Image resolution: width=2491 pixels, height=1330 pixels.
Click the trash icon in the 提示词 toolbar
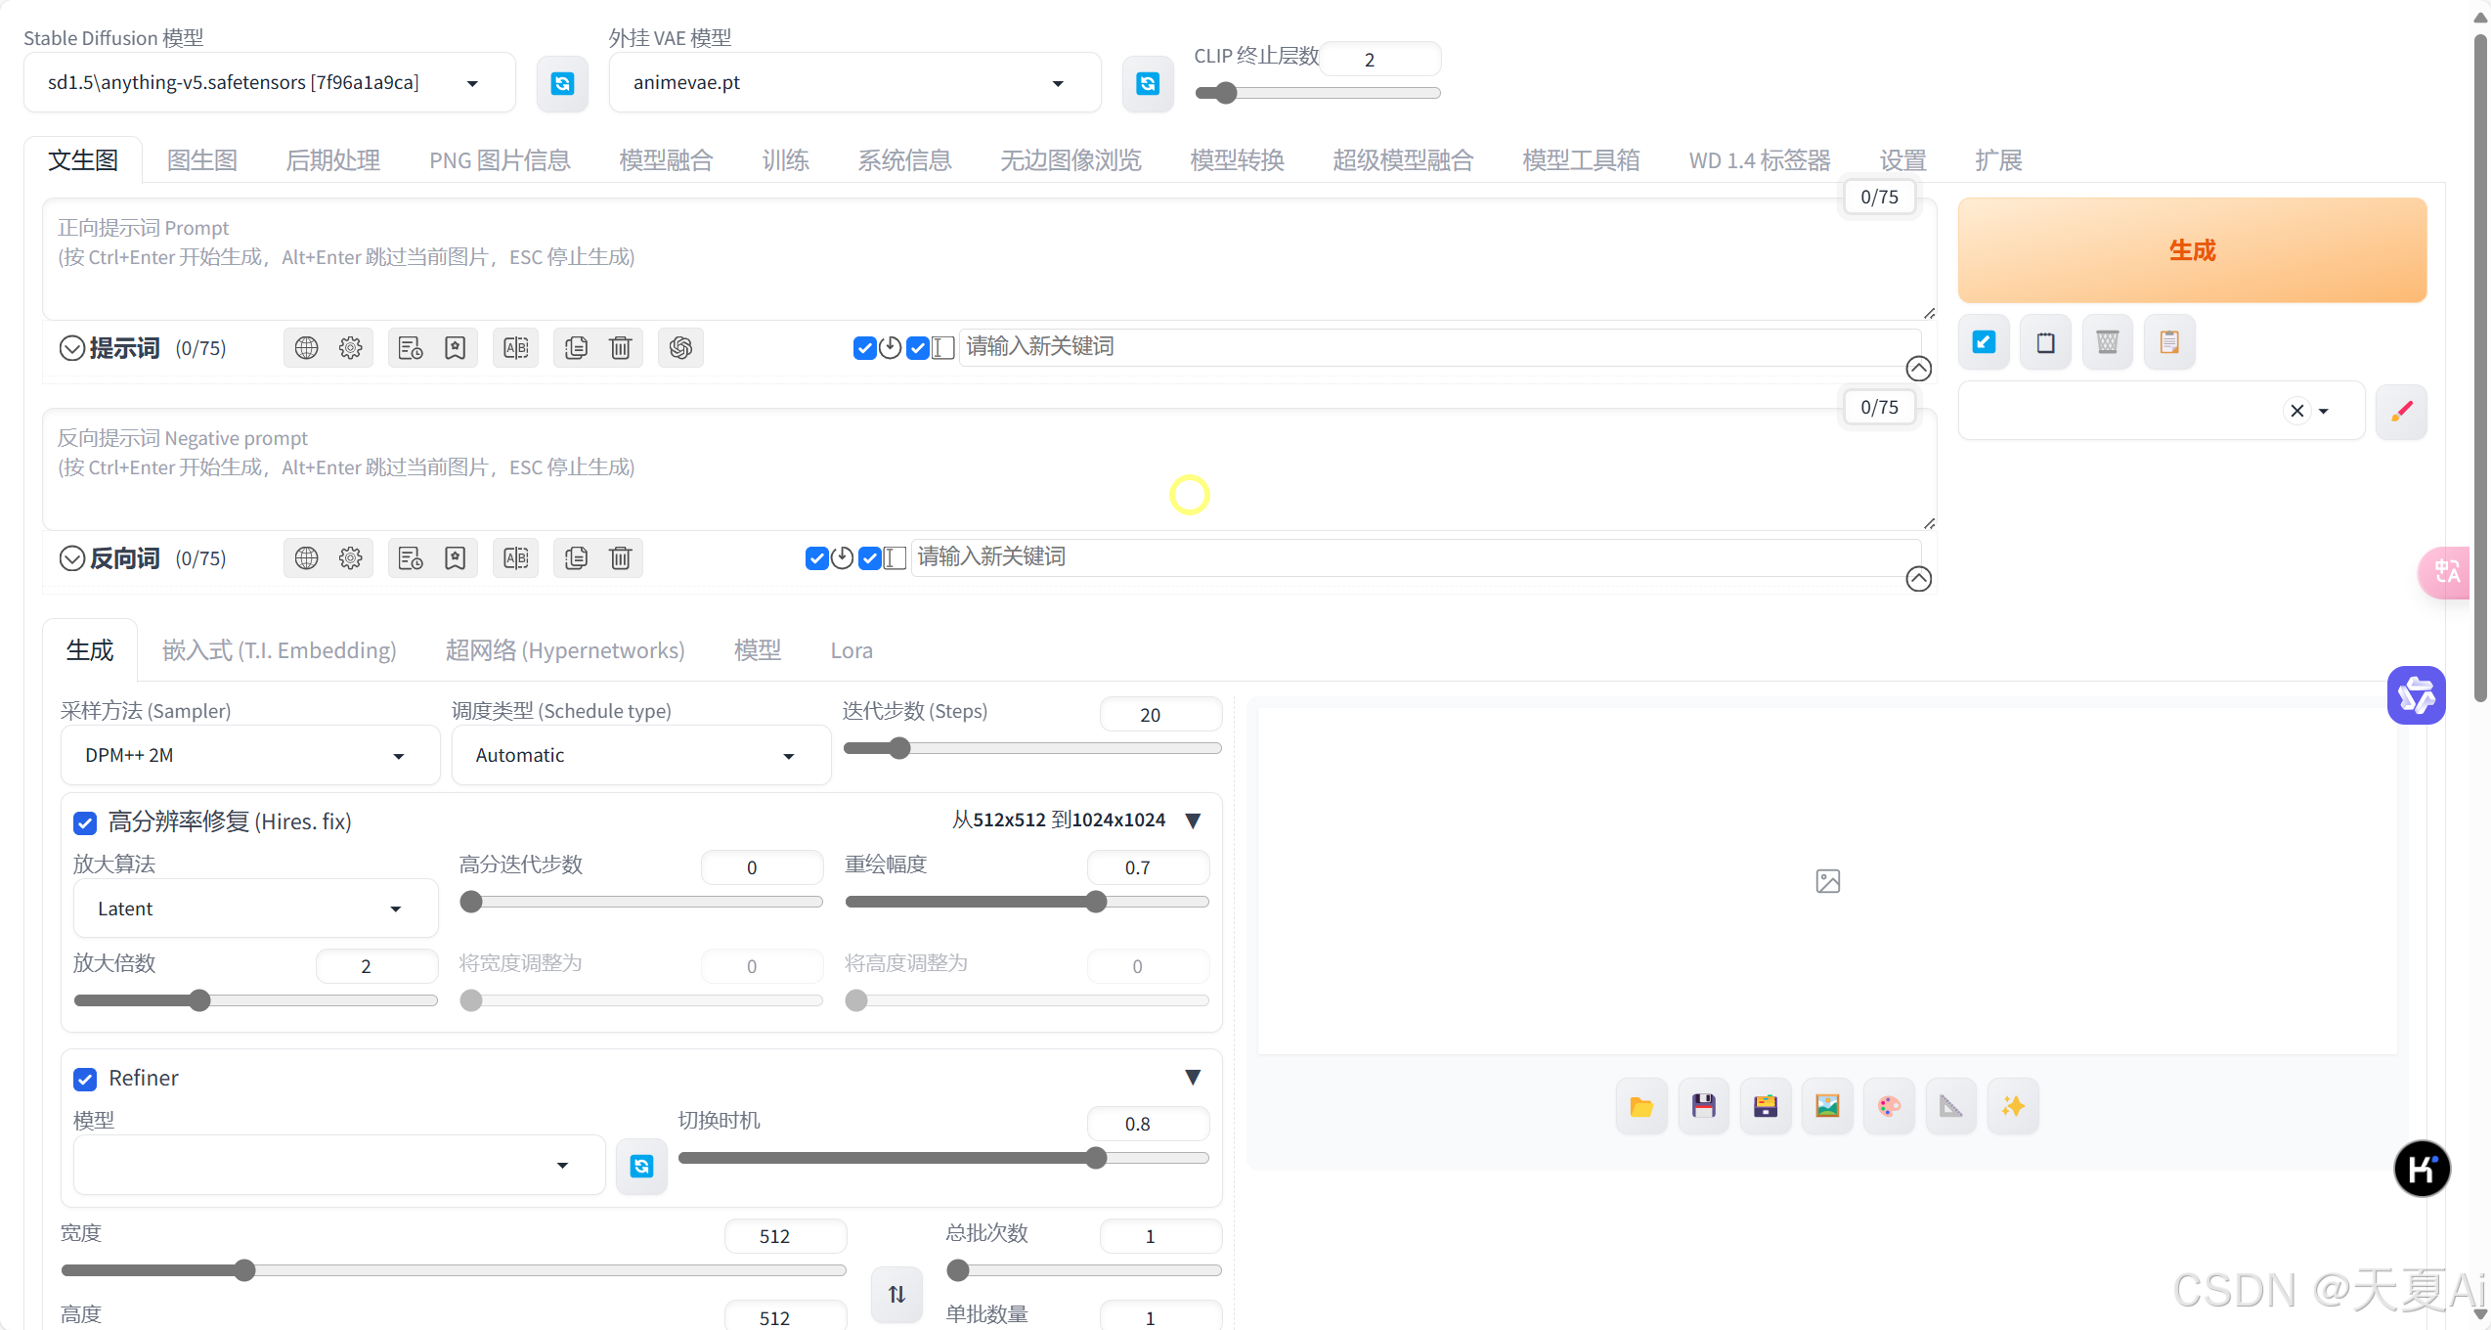(x=621, y=348)
